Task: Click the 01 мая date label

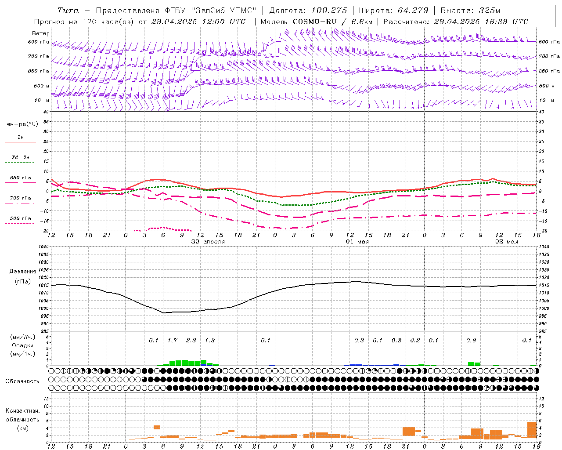Action: click(x=357, y=242)
